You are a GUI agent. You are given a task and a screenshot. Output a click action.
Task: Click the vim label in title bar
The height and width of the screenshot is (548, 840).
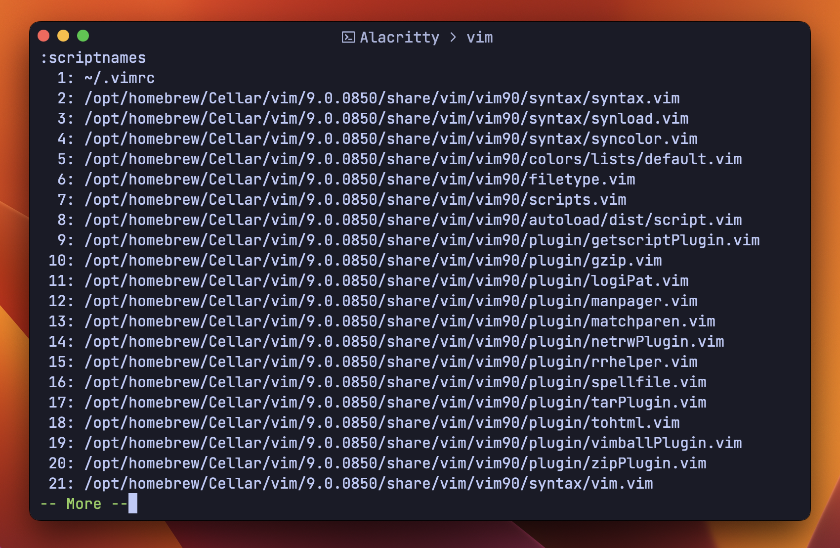pos(480,38)
